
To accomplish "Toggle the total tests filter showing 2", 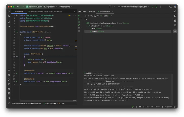I will pos(106,16).
